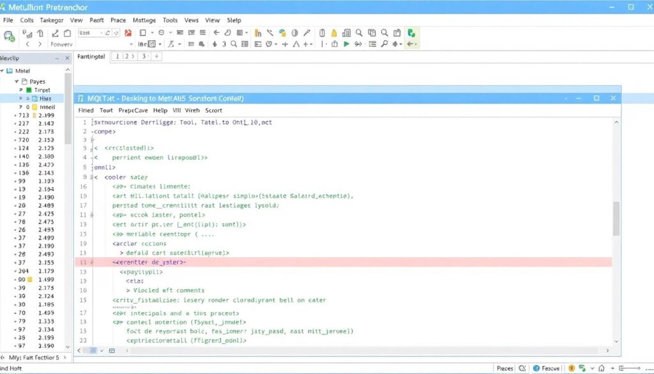
Task: Click the editor's vertical scrollbar thumb
Action: click(x=616, y=219)
